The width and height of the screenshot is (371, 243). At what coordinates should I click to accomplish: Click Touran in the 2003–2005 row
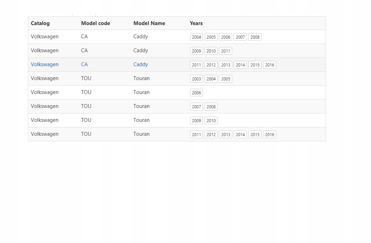click(x=141, y=78)
